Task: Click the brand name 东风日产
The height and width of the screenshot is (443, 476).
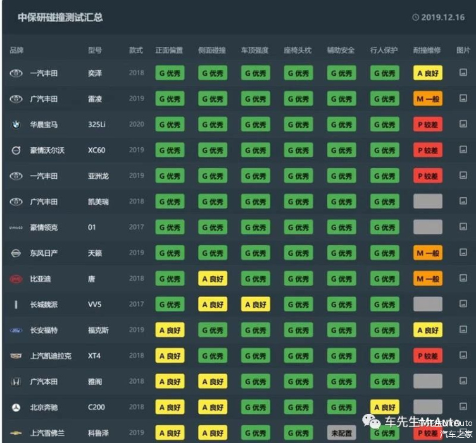Action: [x=44, y=253]
